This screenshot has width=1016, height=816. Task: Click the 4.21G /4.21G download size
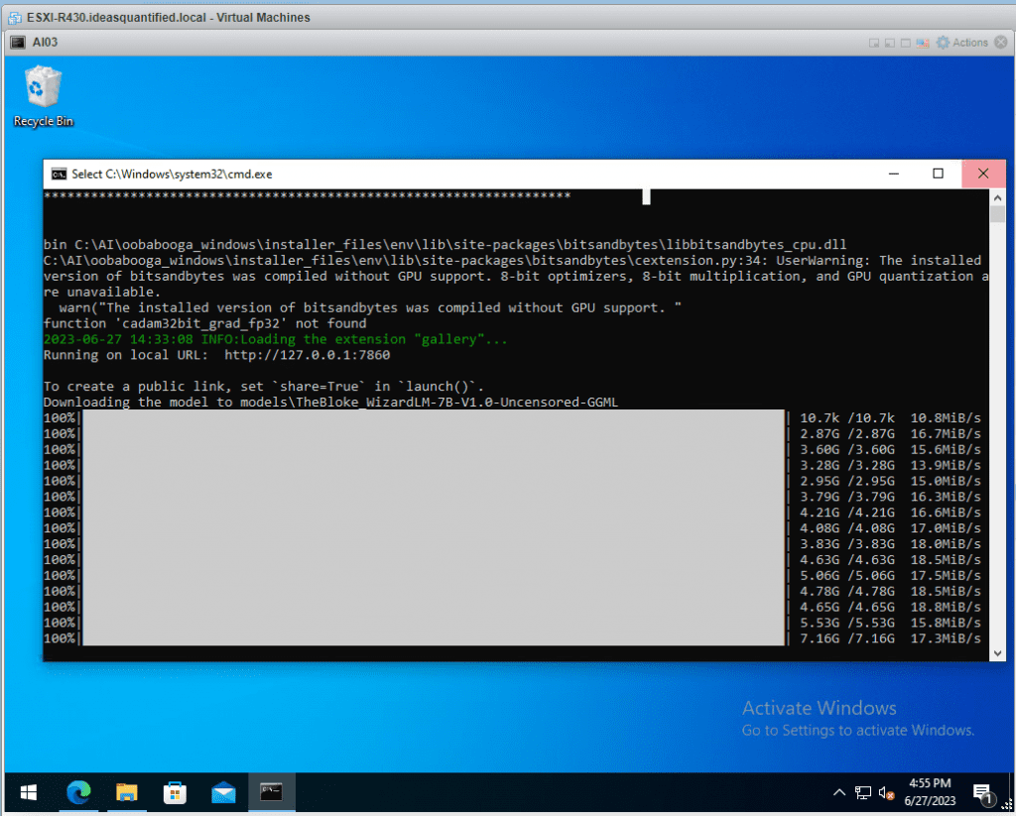(847, 513)
